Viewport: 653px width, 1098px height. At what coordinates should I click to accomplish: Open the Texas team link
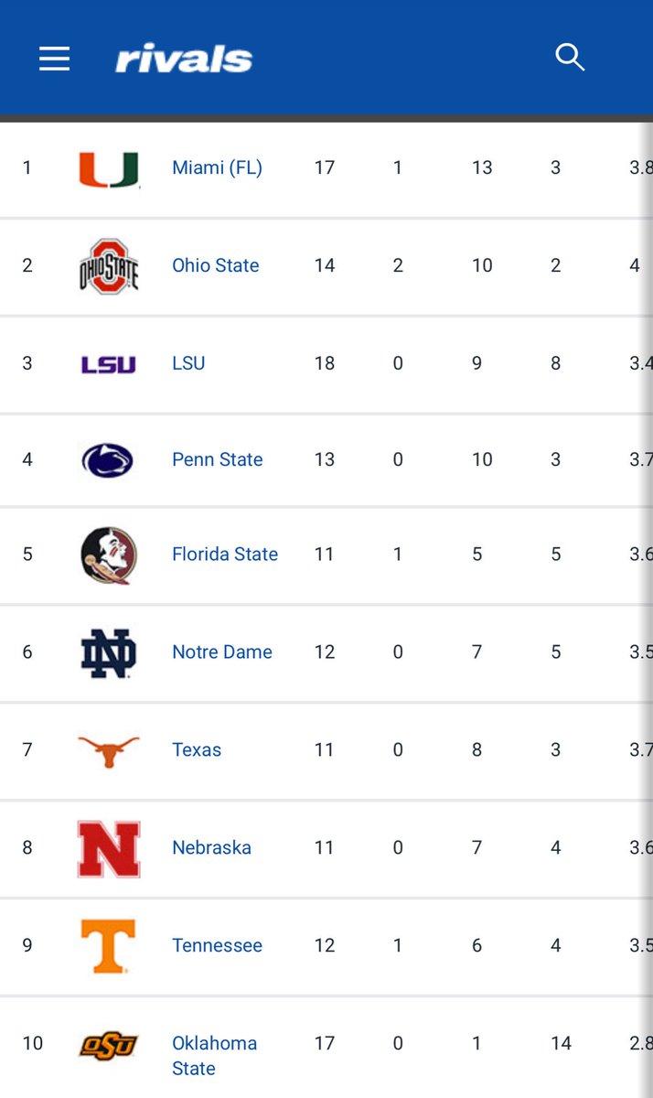tap(197, 749)
